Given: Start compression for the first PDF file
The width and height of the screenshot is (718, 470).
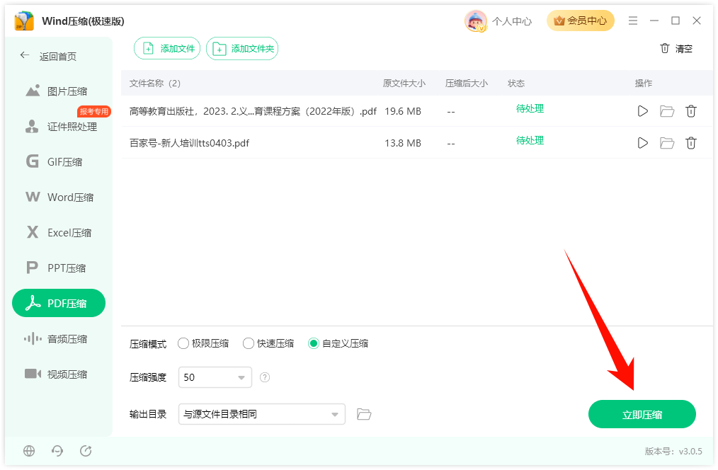Looking at the screenshot, I should coord(642,111).
